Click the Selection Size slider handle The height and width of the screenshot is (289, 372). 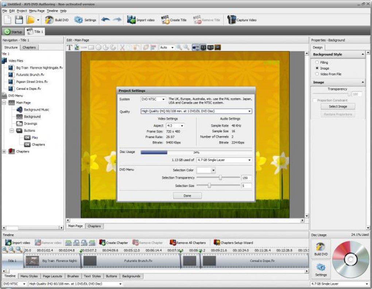209,185
